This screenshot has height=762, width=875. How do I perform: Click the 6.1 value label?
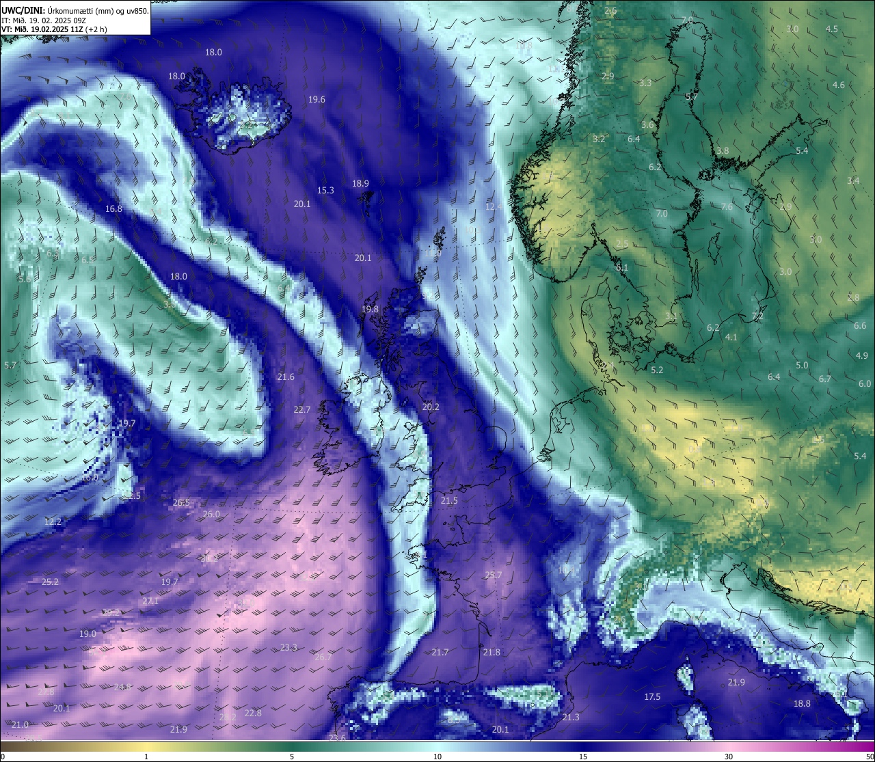(621, 267)
